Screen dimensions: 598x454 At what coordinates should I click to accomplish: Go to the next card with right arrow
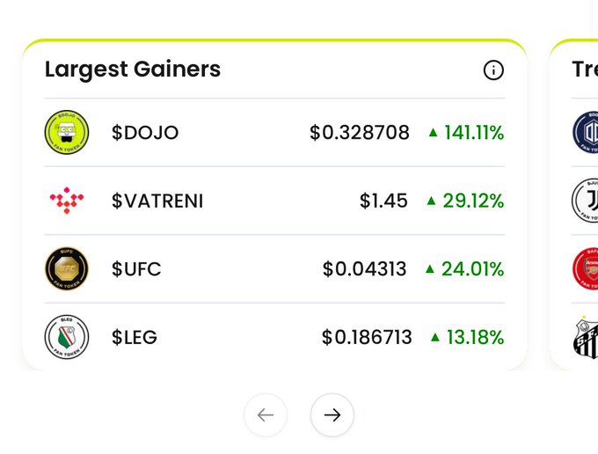pos(332,415)
